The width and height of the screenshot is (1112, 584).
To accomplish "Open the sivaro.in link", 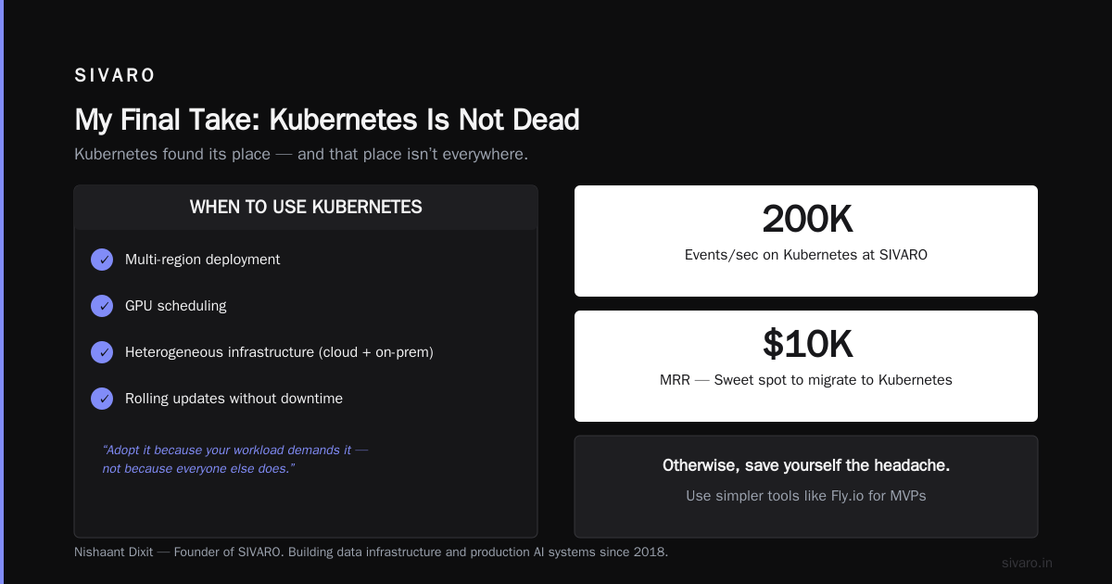I will click(x=1027, y=563).
